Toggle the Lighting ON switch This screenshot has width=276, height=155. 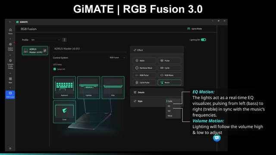pyautogui.click(x=204, y=40)
